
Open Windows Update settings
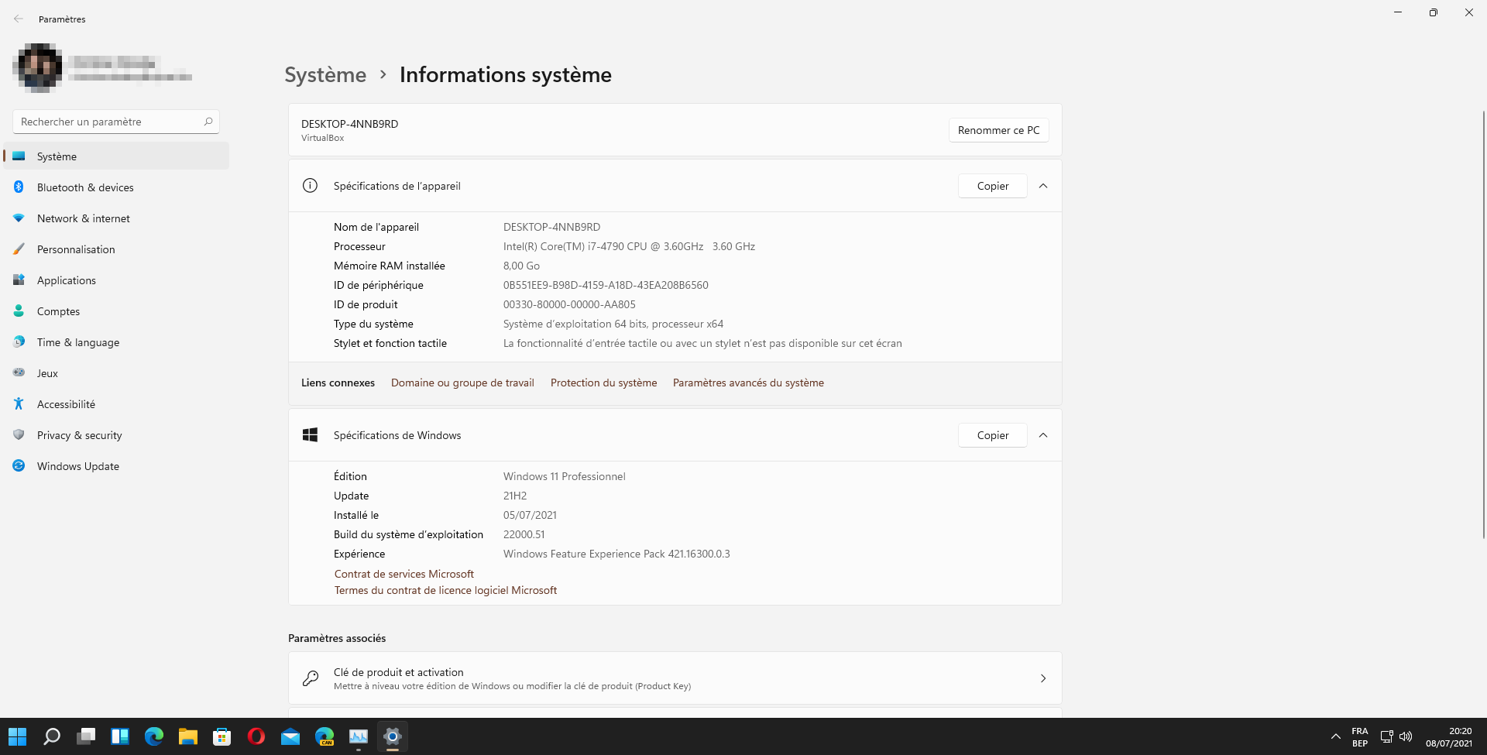tap(116, 466)
